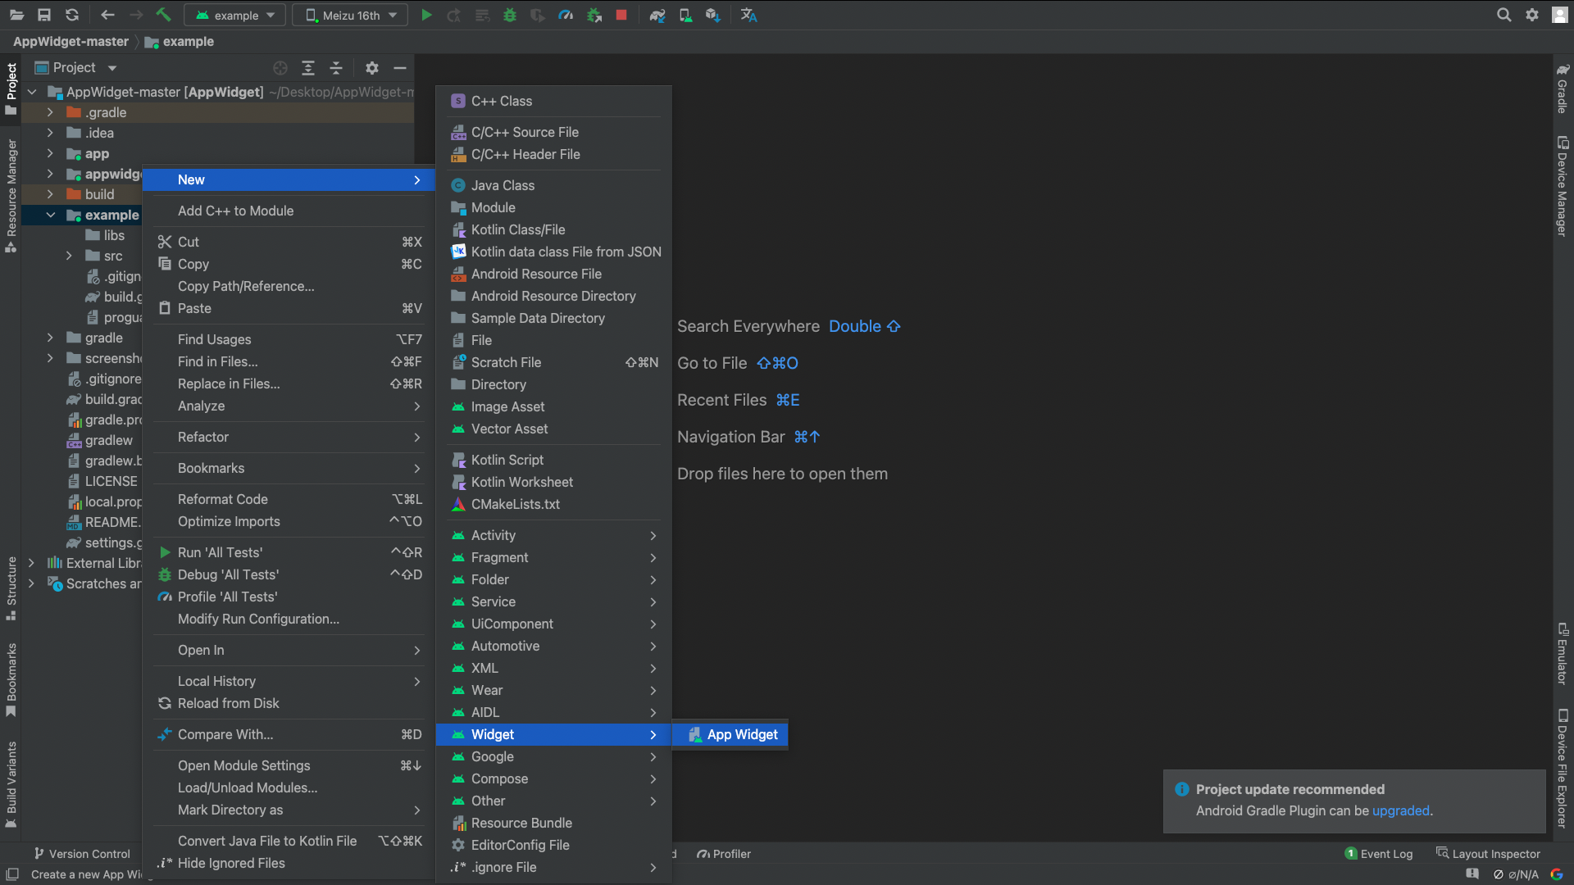Click Reload from Disk in context menu

click(x=289, y=703)
